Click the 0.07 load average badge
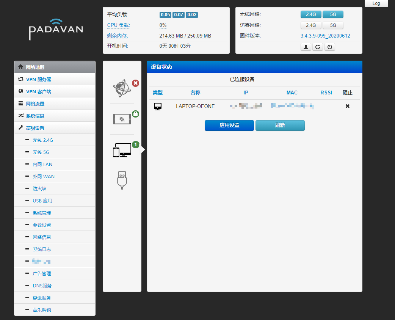Image resolution: width=395 pixels, height=320 pixels. (x=179, y=15)
